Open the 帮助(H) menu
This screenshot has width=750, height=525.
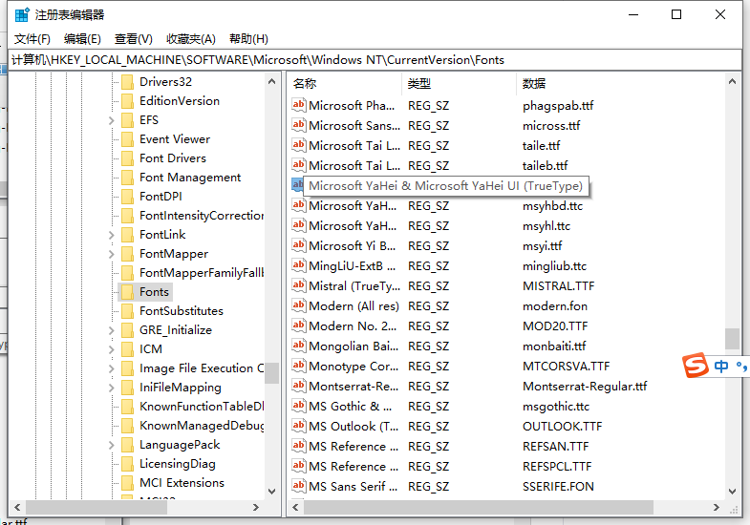(248, 39)
